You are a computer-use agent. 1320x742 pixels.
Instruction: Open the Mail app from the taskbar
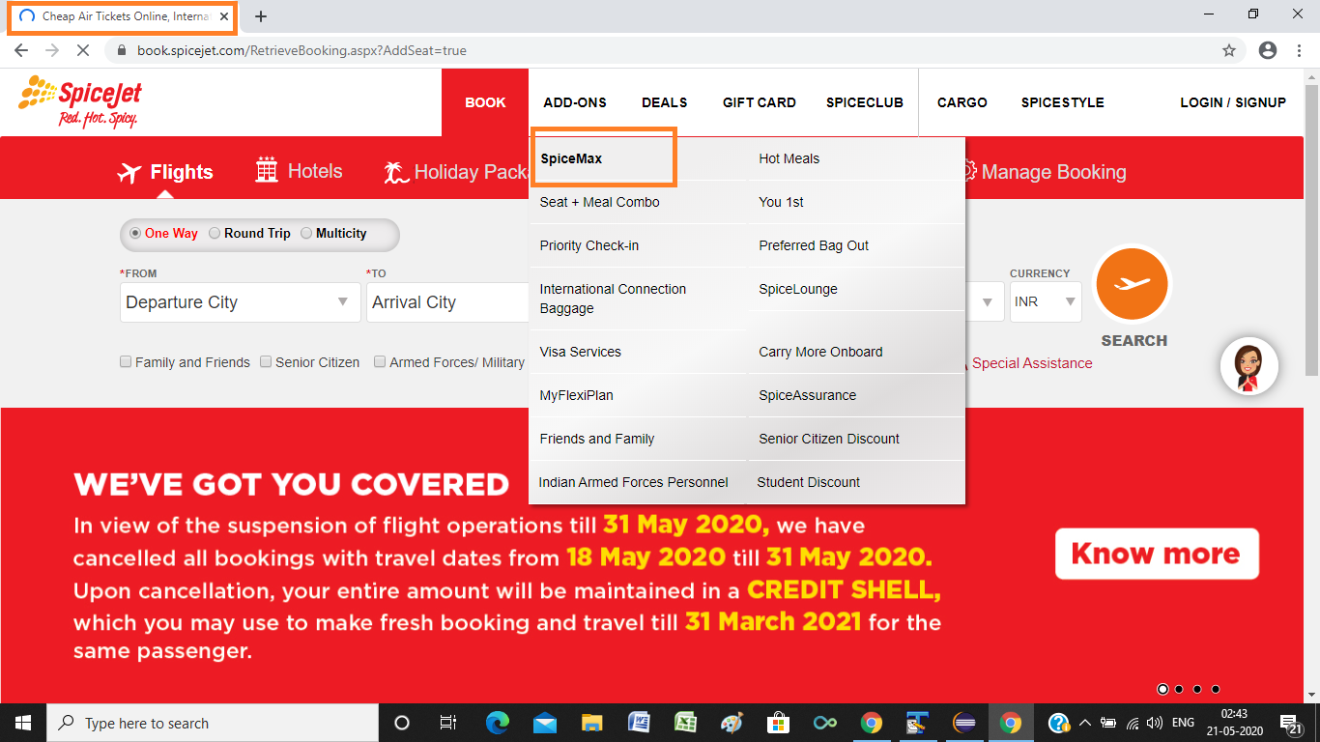544,723
